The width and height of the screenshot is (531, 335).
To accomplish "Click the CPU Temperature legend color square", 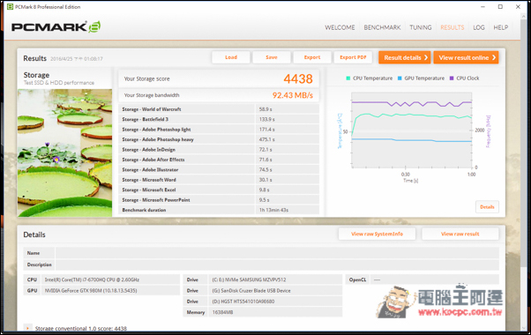I will (x=348, y=78).
